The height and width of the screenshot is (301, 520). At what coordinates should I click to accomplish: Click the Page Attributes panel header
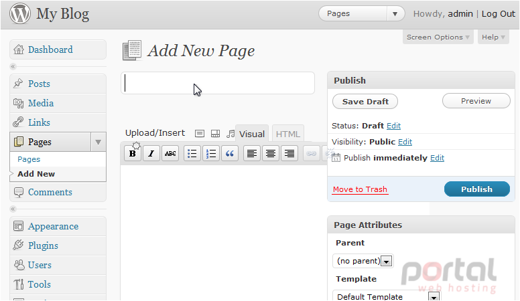pyautogui.click(x=421, y=225)
